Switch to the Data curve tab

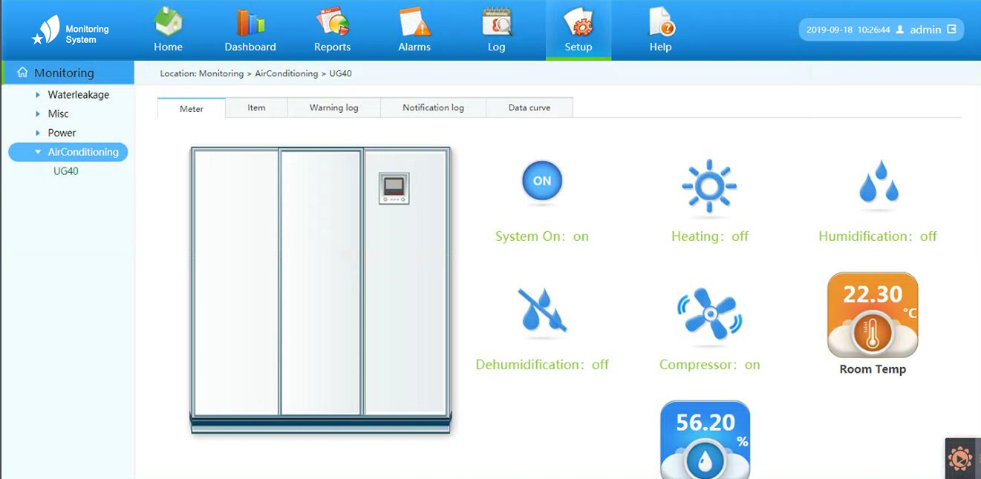pos(529,108)
